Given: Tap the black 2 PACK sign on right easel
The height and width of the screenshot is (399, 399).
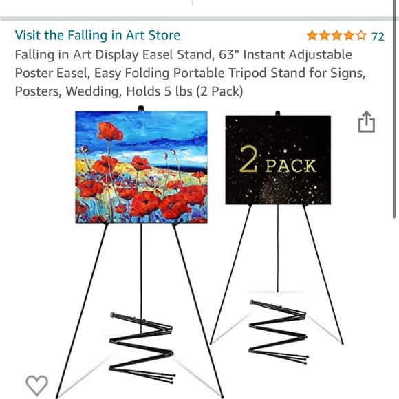Looking at the screenshot, I should point(278,160).
